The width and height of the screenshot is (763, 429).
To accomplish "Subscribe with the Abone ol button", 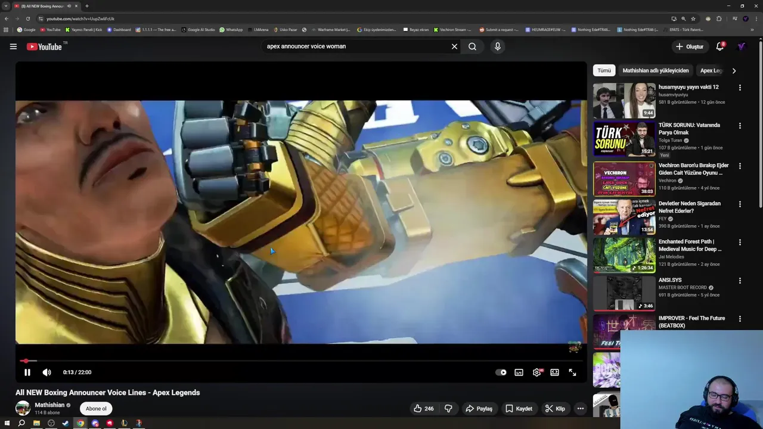I will point(96,409).
